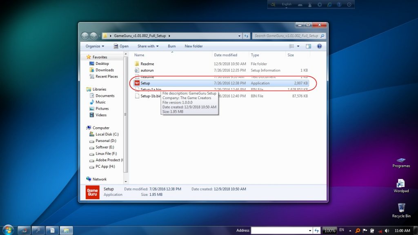The width and height of the screenshot is (418, 235).
Task: Open Explorer help question mark icon
Action: (x=319, y=46)
